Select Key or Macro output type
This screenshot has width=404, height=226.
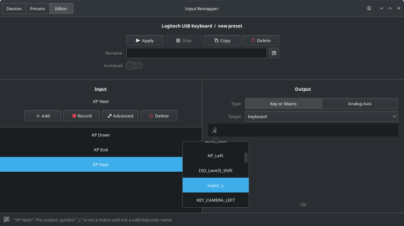coord(283,104)
